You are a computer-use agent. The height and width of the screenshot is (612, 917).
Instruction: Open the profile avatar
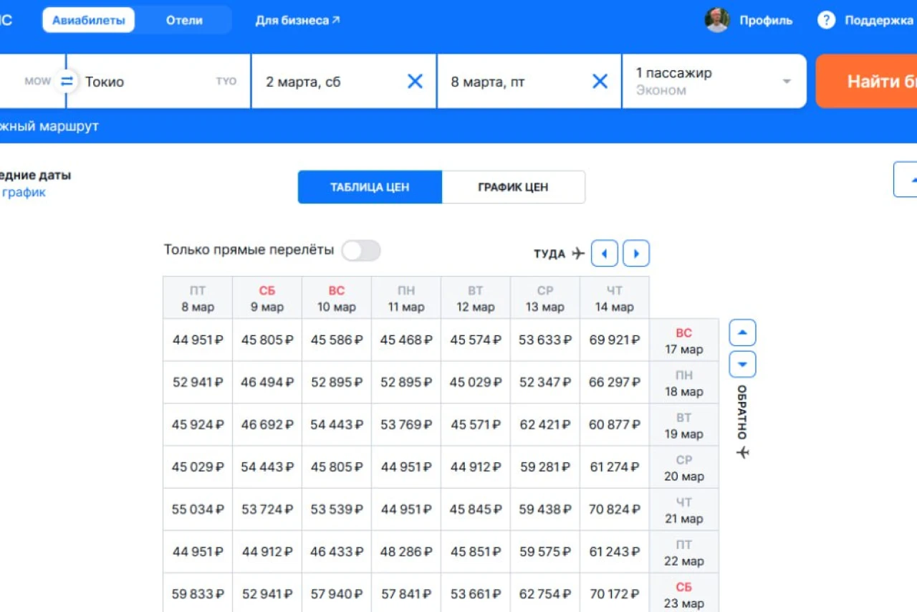(717, 20)
